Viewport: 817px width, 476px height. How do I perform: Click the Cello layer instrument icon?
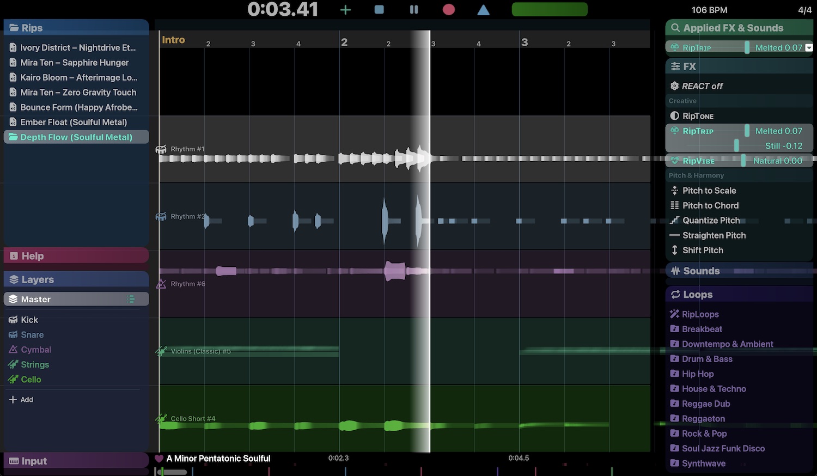(x=14, y=379)
